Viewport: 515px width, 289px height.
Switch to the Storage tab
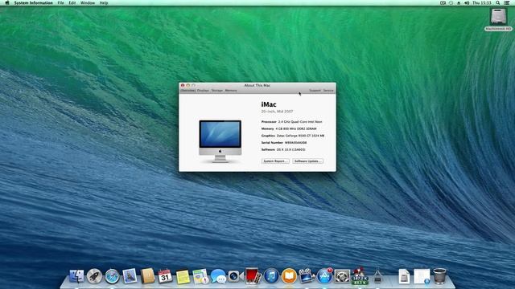coord(216,91)
